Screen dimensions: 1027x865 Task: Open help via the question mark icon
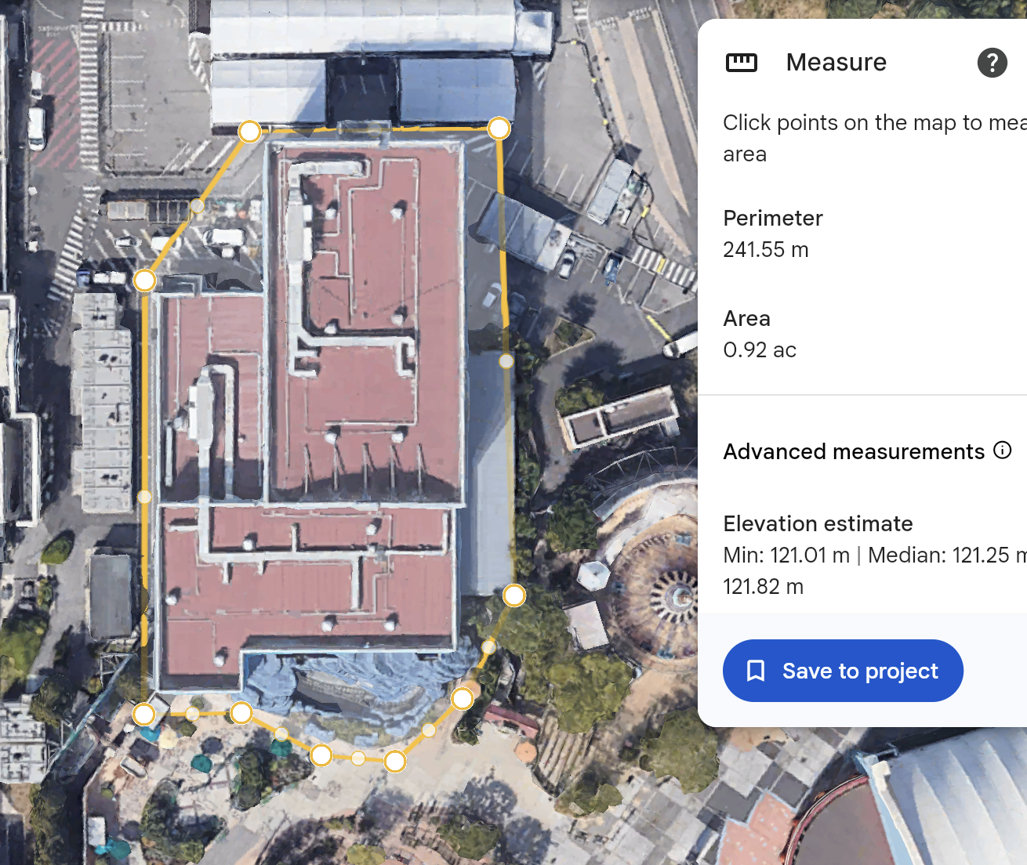(992, 63)
